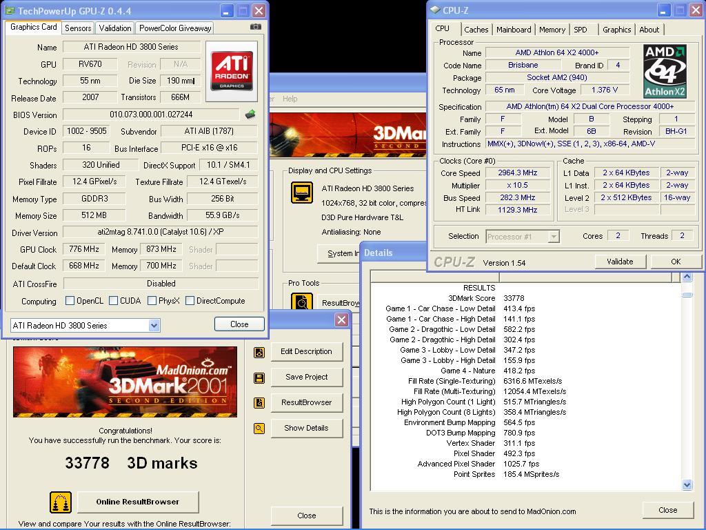Open the Graphics tab in CPU-Z

pyautogui.click(x=616, y=30)
